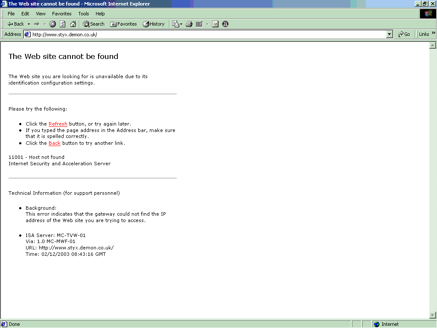The width and height of the screenshot is (437, 328).
Task: Click the 'Via: 1.0 MC-MWF-01' line
Action: [x=50, y=241]
